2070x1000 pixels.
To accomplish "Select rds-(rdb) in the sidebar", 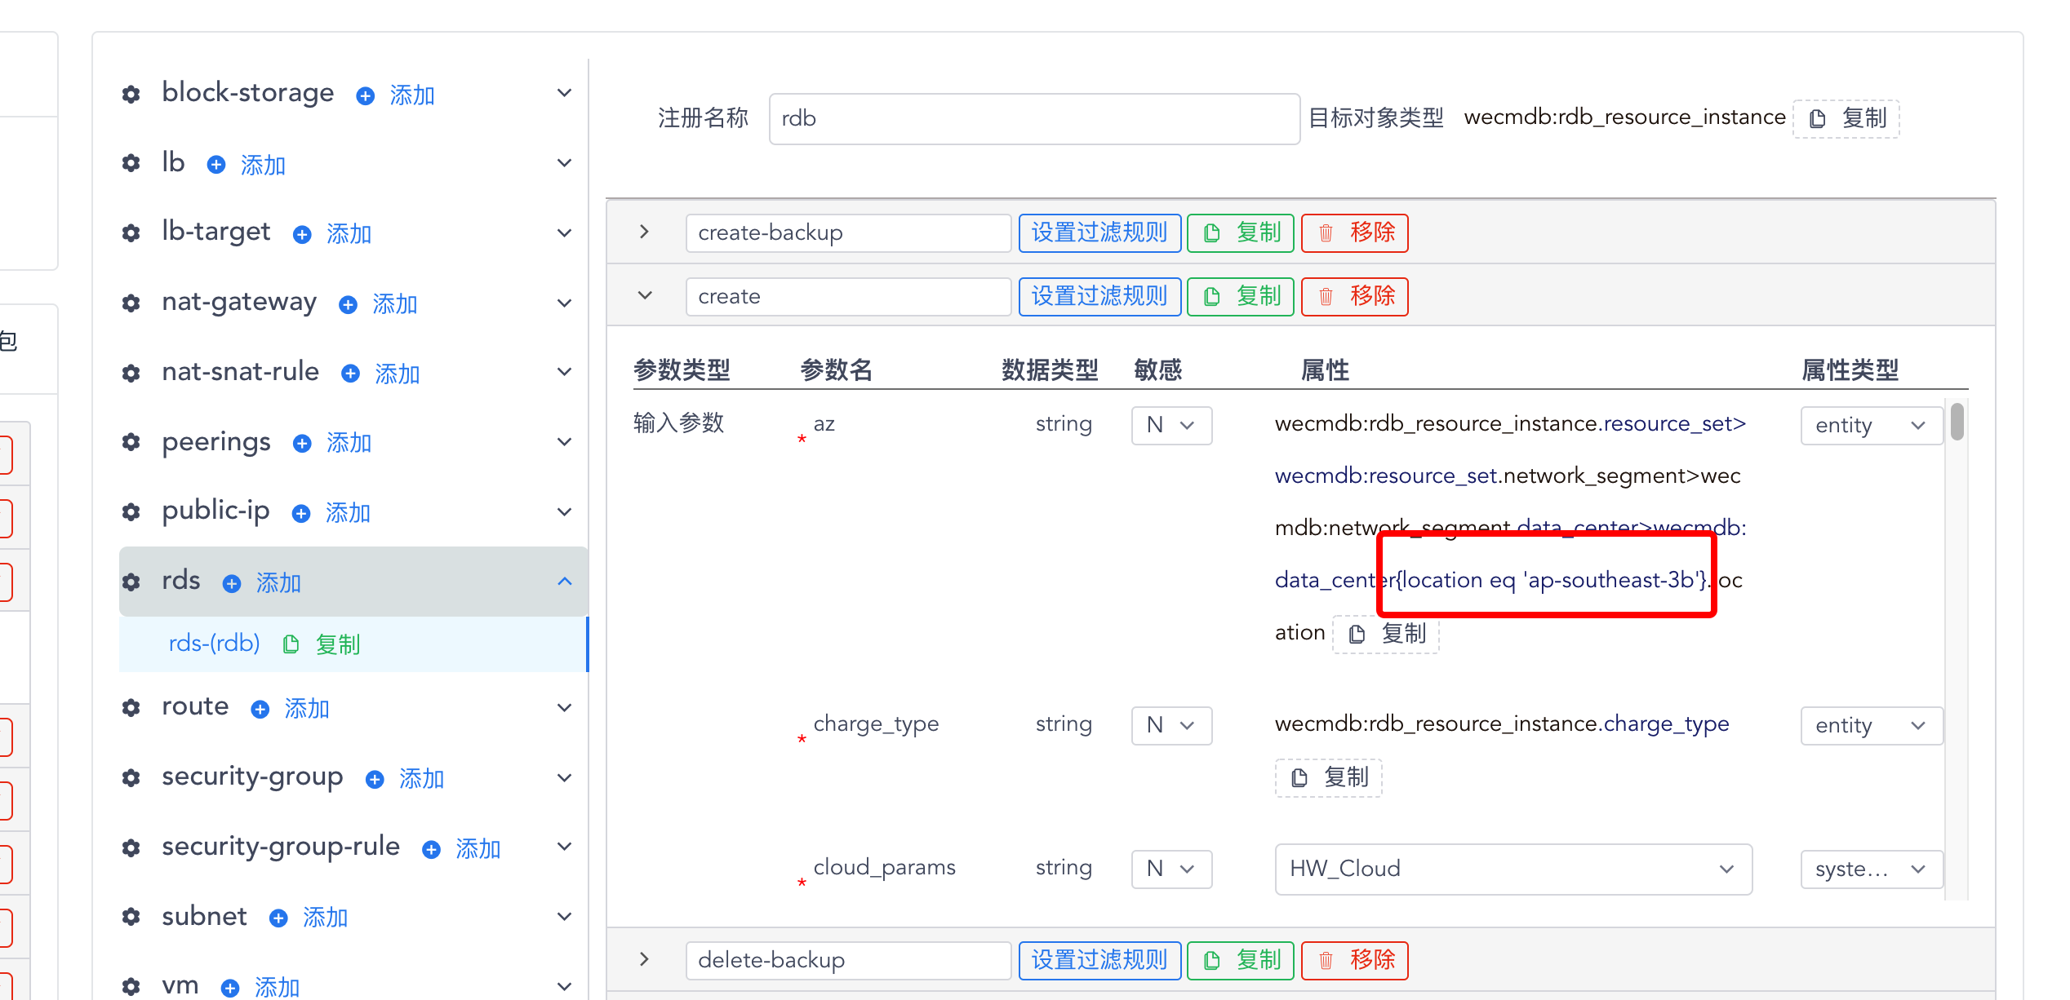I will 214,644.
